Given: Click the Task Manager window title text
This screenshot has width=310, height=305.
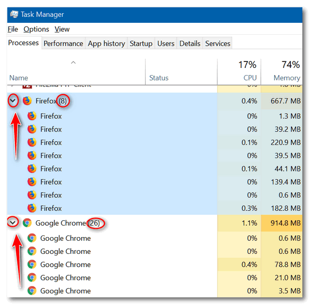Looking at the screenshot, I should click(42, 15).
